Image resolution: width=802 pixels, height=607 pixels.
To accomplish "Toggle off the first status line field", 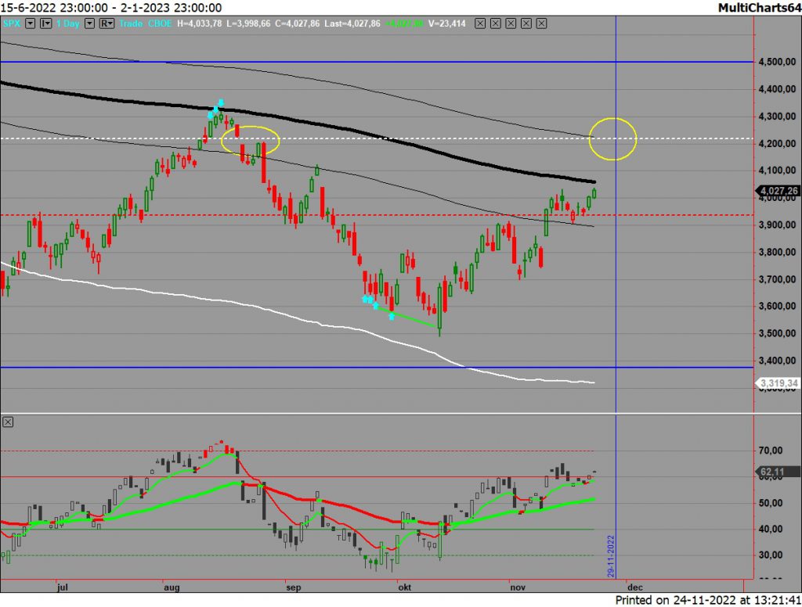I will coord(479,23).
